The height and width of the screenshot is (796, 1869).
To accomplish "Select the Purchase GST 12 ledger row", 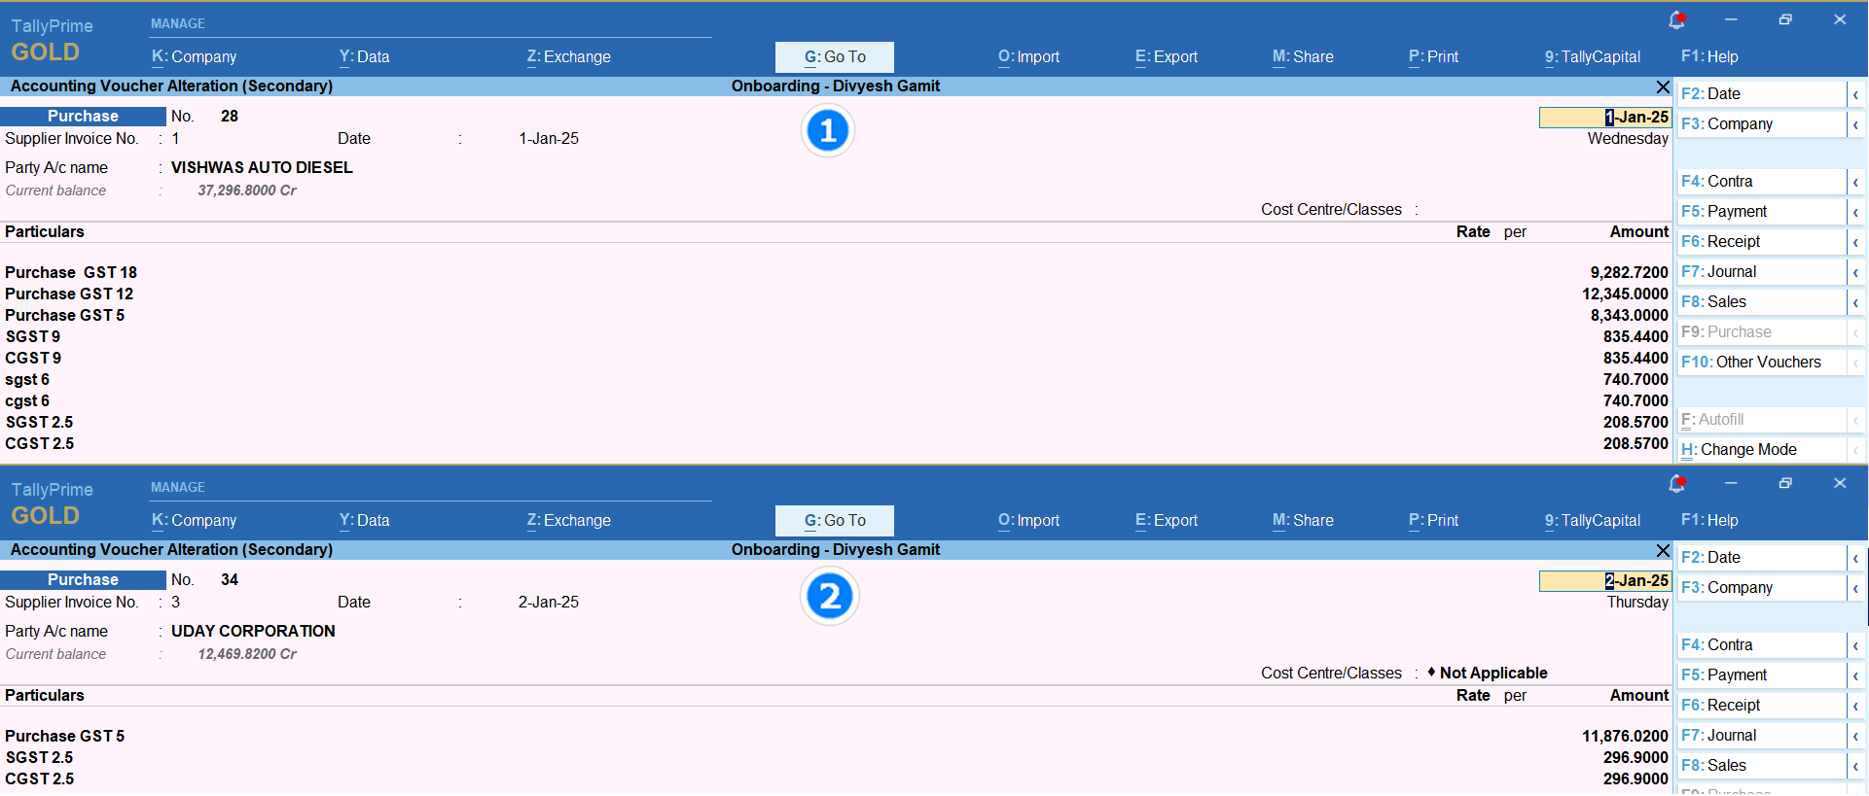I will coord(837,294).
